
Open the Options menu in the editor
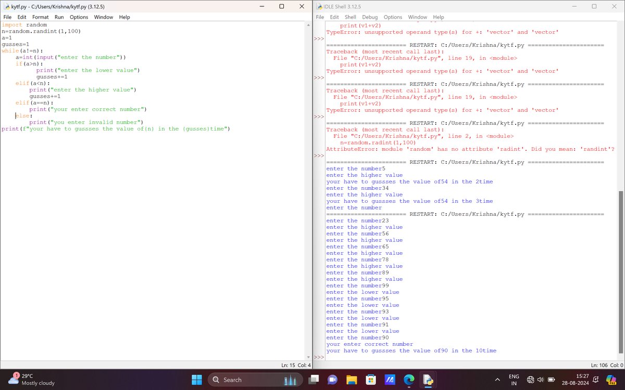click(x=79, y=17)
